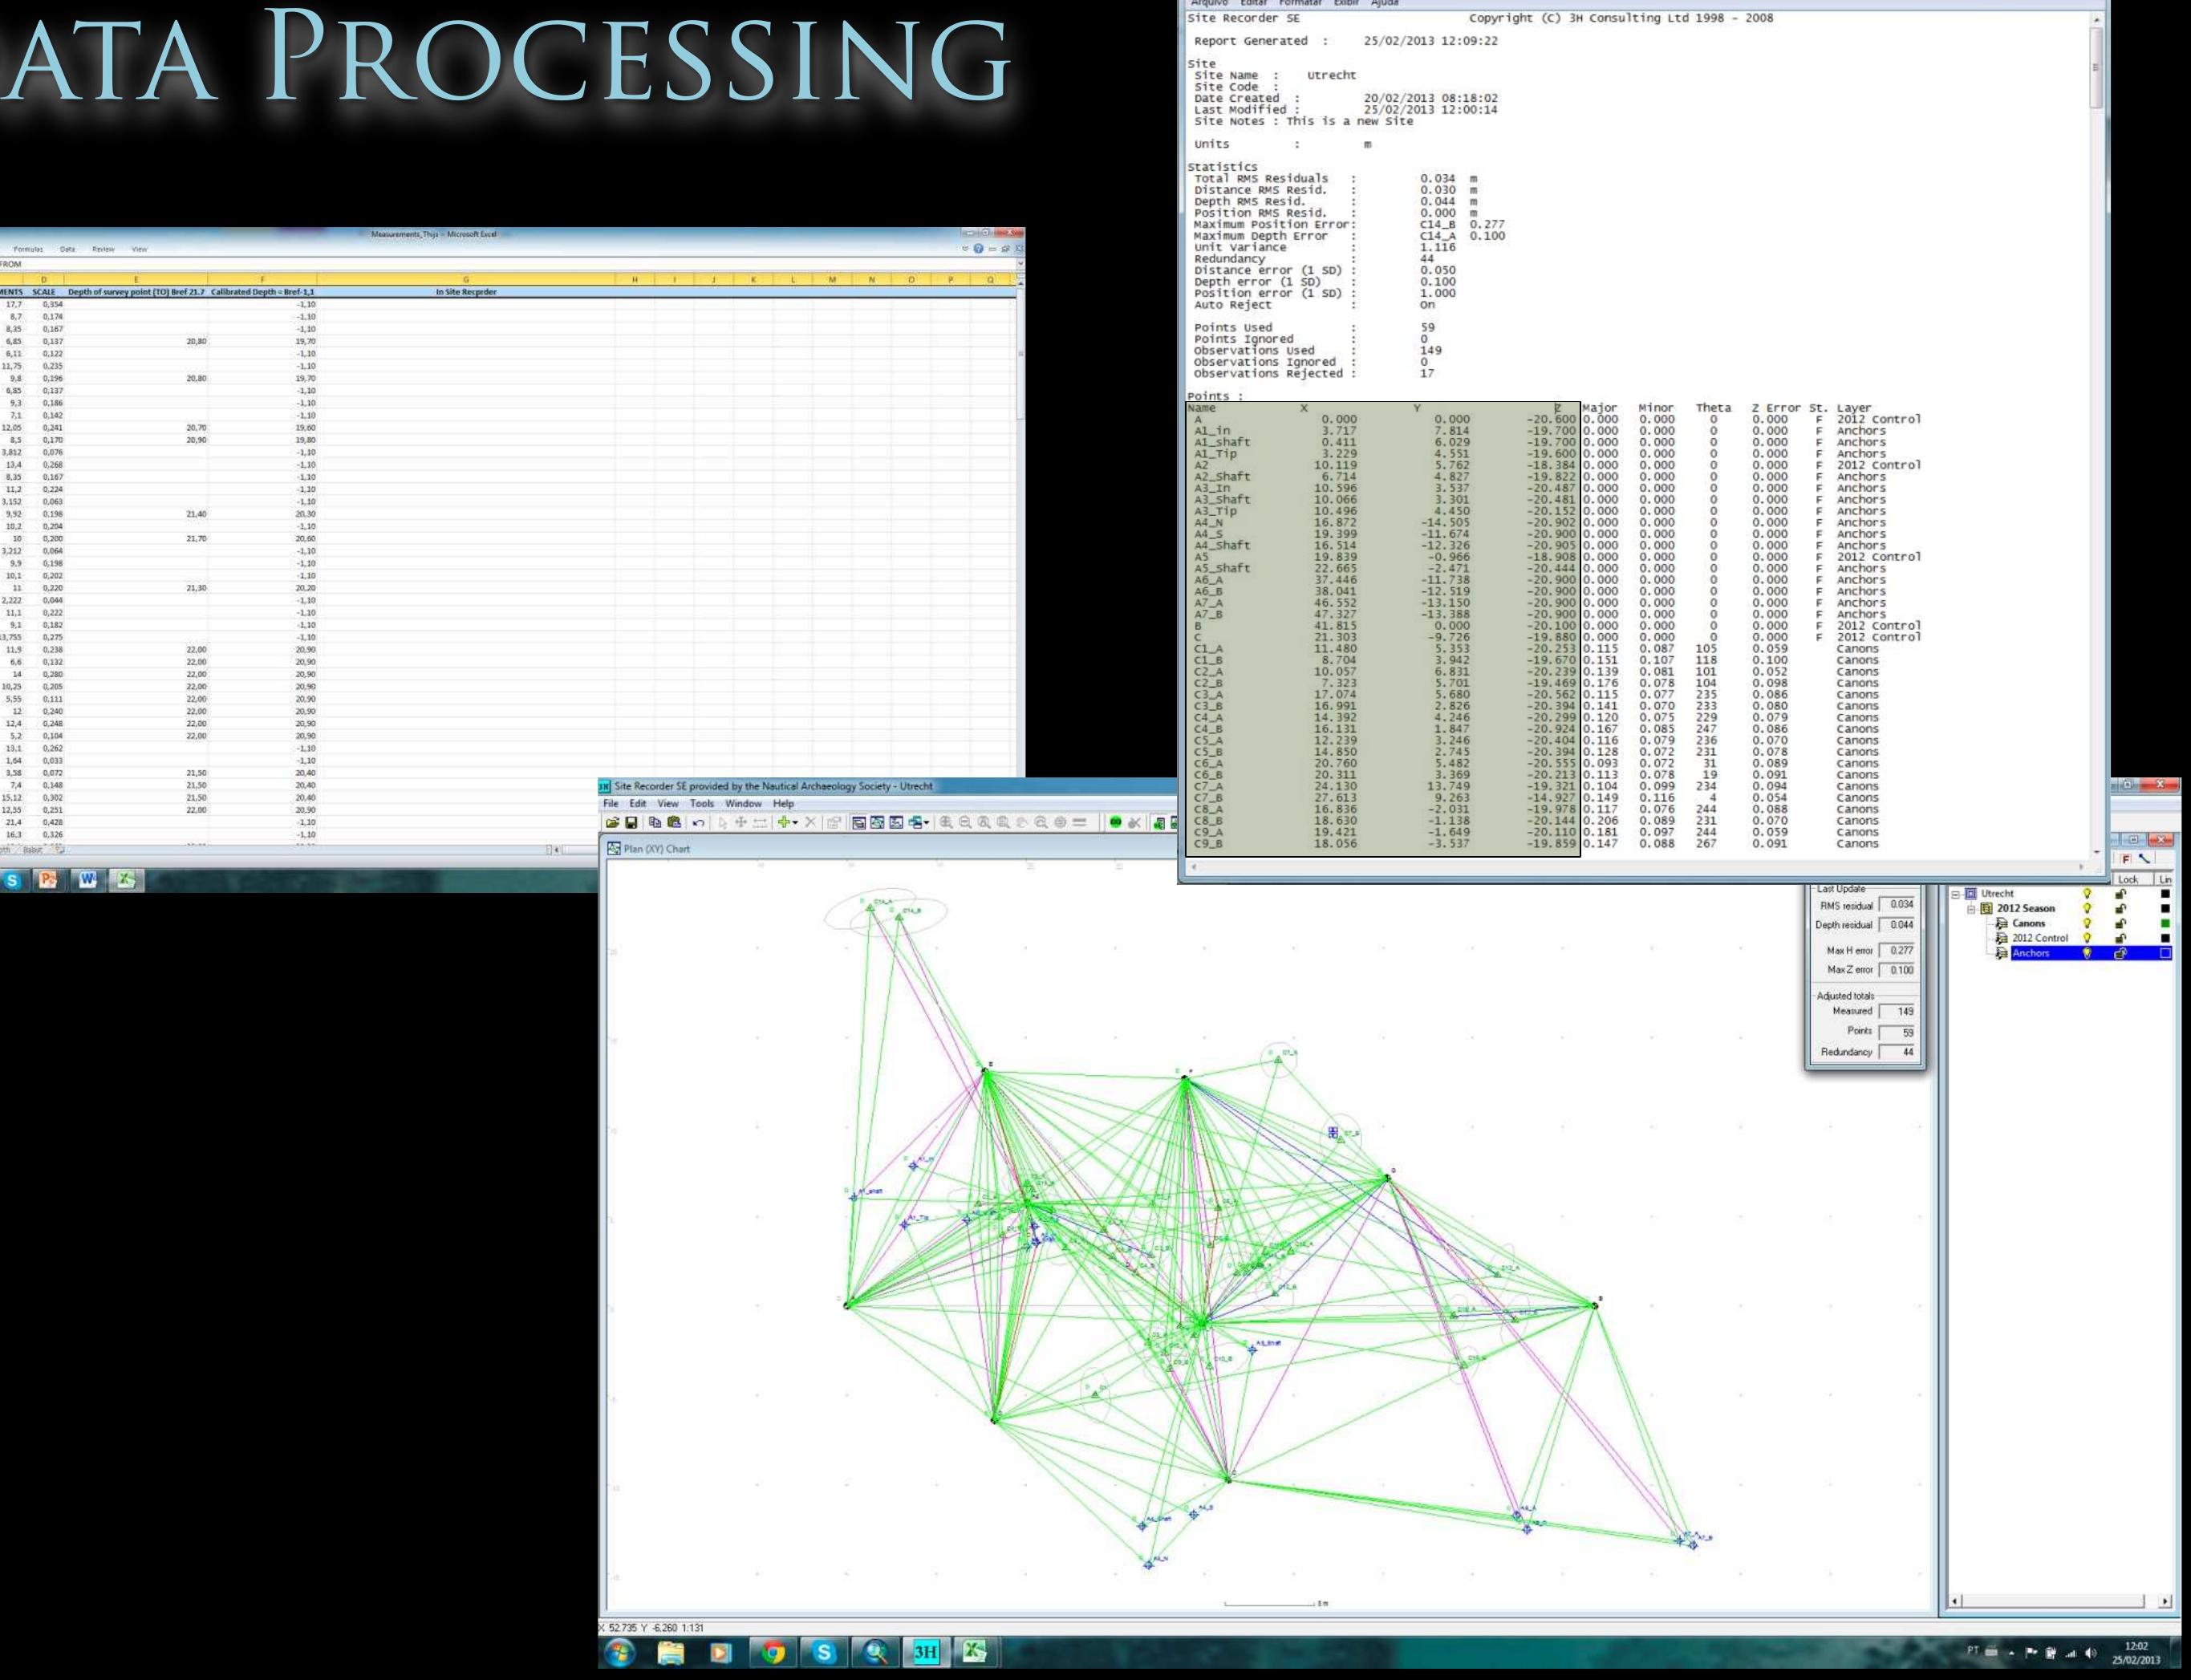Click the Windows Start button
Image resolution: width=2191 pixels, height=1680 pixels.
tap(620, 1652)
